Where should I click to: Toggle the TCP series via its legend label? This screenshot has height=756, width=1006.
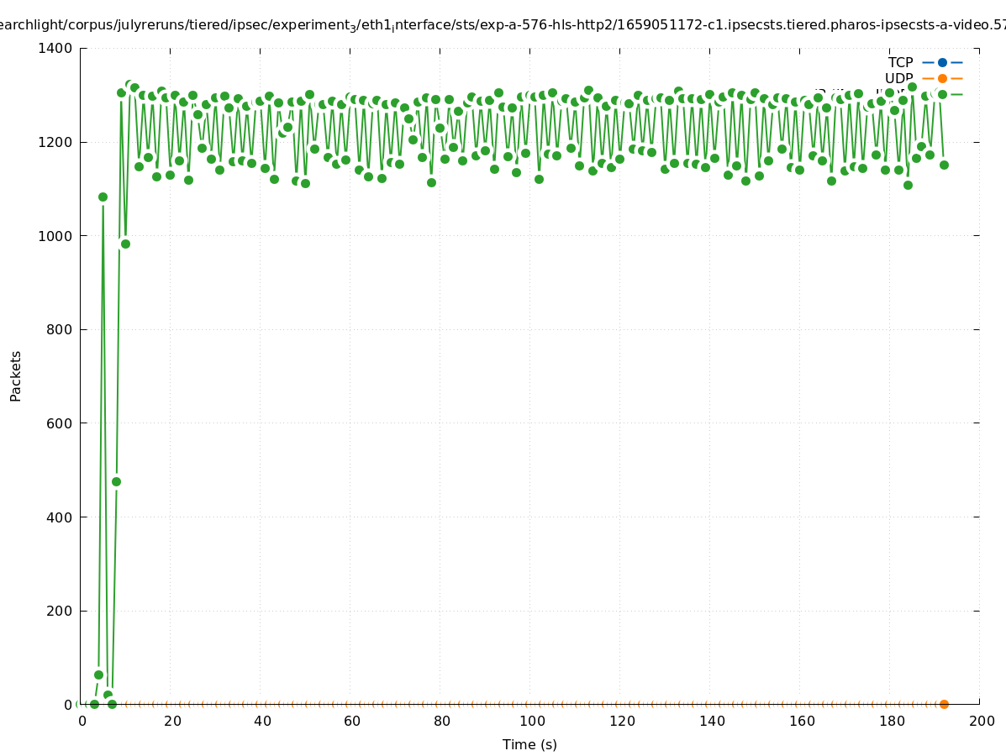(x=900, y=62)
